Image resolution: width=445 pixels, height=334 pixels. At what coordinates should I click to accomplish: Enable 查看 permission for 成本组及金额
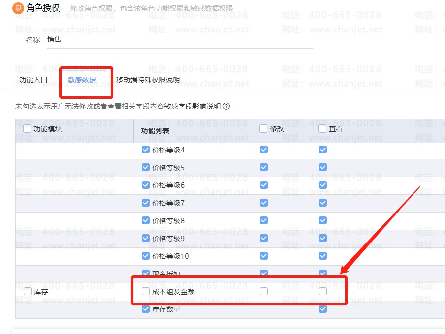click(x=323, y=291)
